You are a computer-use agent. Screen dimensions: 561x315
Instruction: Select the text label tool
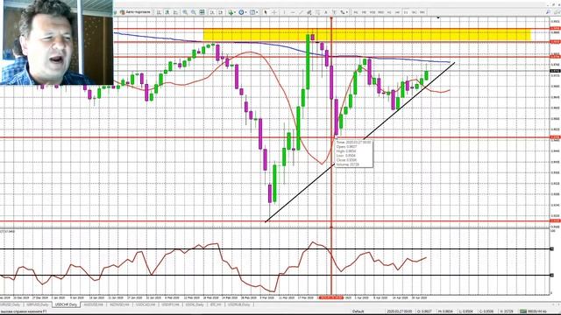click(334, 12)
